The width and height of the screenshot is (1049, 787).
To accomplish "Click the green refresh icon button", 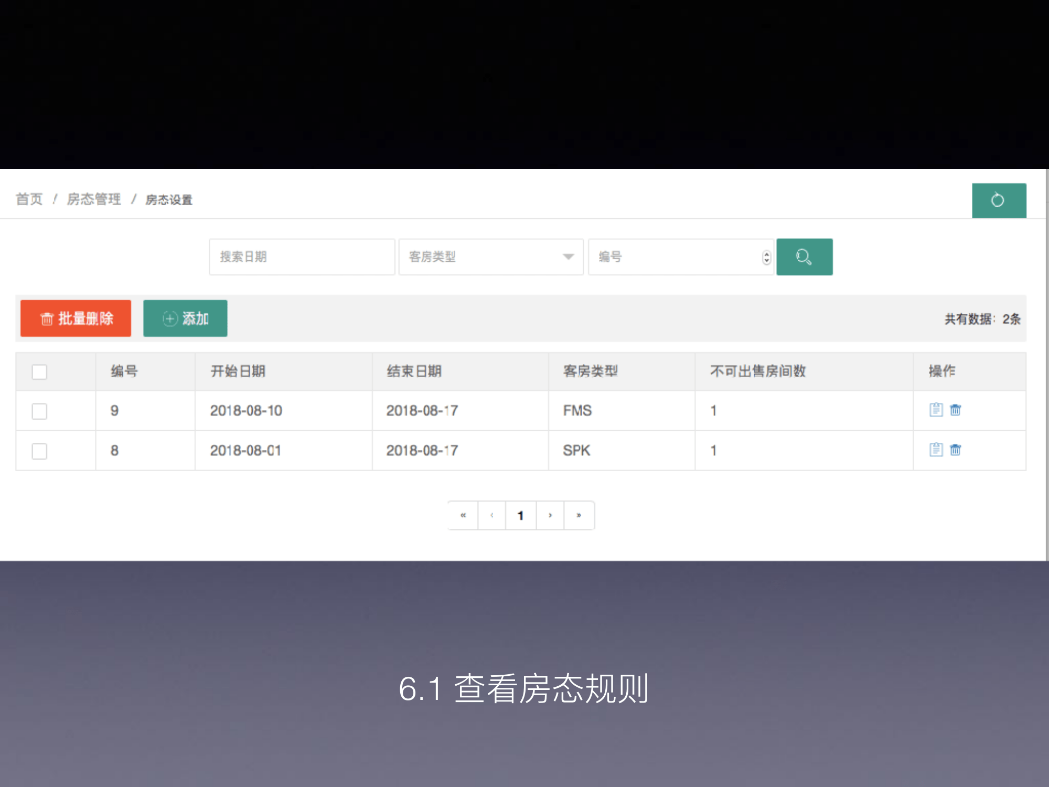I will tap(998, 200).
